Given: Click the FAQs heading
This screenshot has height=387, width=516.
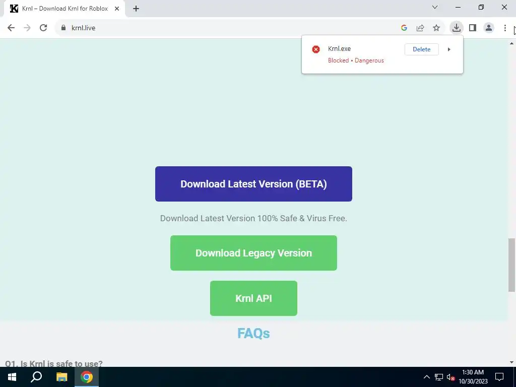Looking at the screenshot, I should tap(254, 334).
